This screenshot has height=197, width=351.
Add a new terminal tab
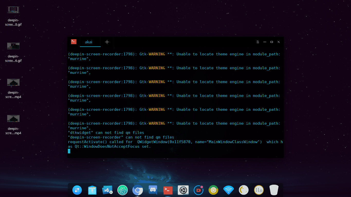pyautogui.click(x=107, y=42)
